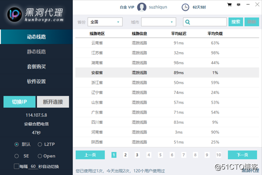Select the 四川省 line row
Screen dimensions: 262x175
tap(167, 122)
